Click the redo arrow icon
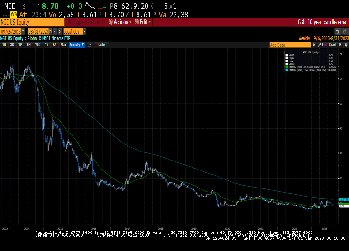The image size is (349, 251). click(x=345, y=32)
